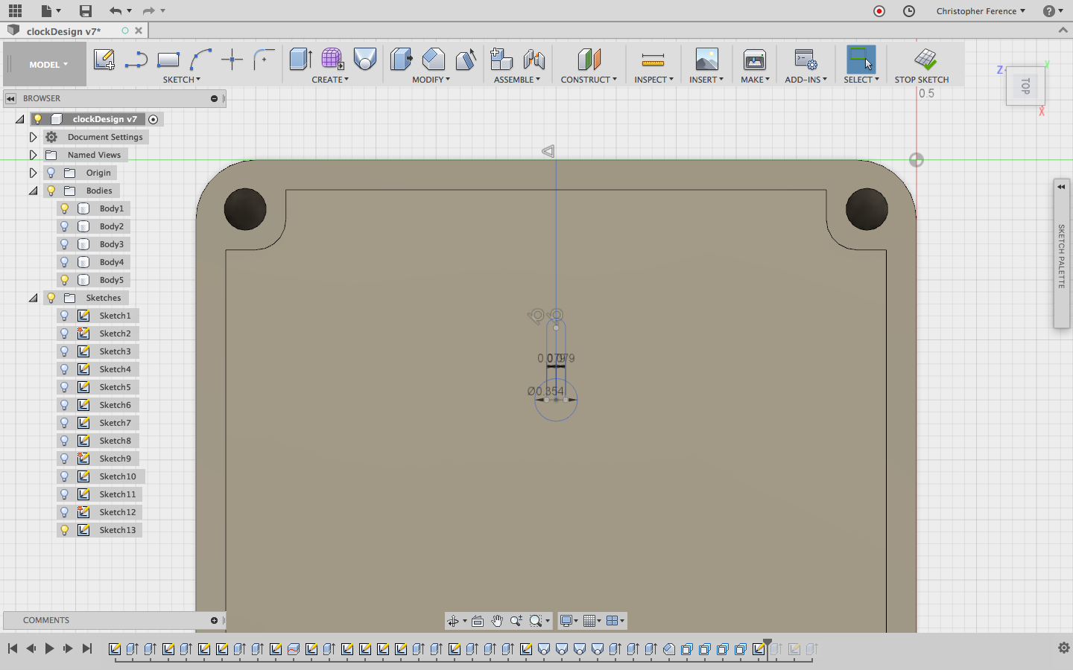This screenshot has width=1073, height=670.
Task: Expand the Document Settings node
Action: [33, 137]
